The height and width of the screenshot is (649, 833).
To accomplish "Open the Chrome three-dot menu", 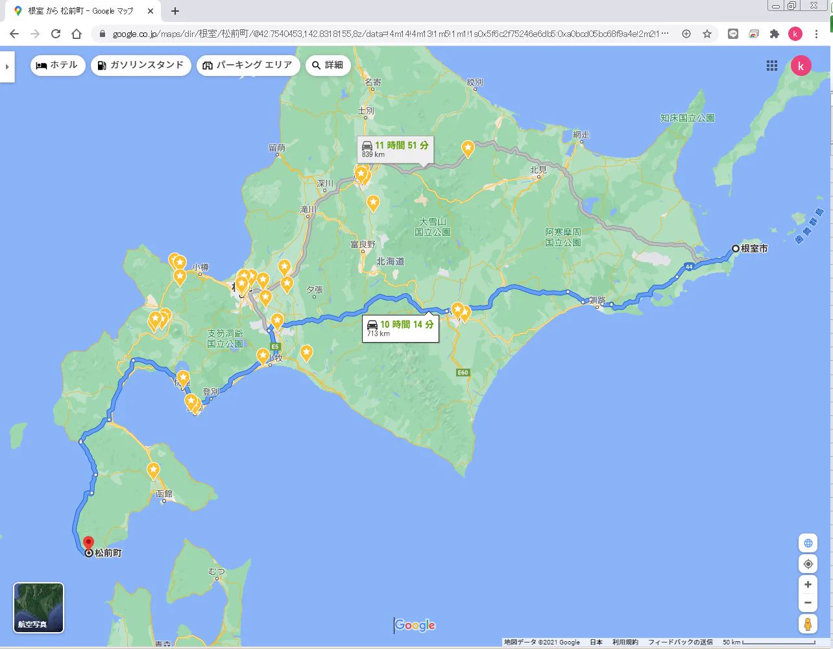I will coord(816,34).
